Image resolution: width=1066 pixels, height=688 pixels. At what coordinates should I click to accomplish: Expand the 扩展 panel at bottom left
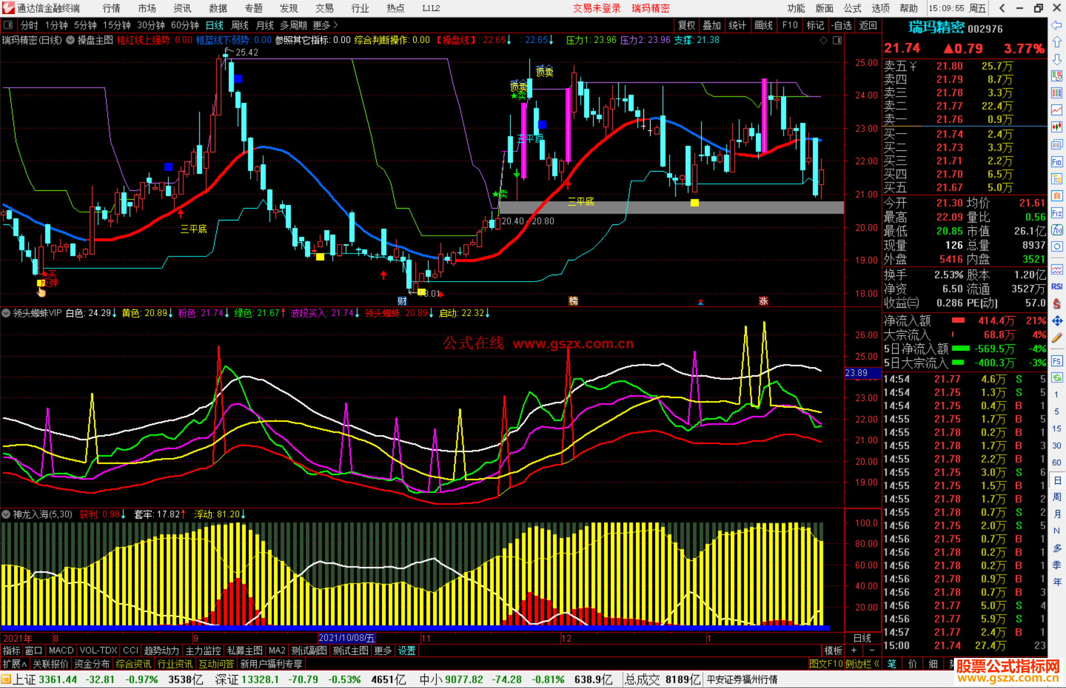[x=15, y=664]
